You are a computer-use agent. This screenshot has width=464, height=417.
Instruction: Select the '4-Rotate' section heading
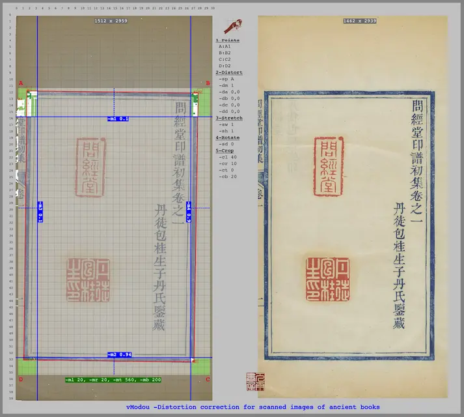(228, 137)
